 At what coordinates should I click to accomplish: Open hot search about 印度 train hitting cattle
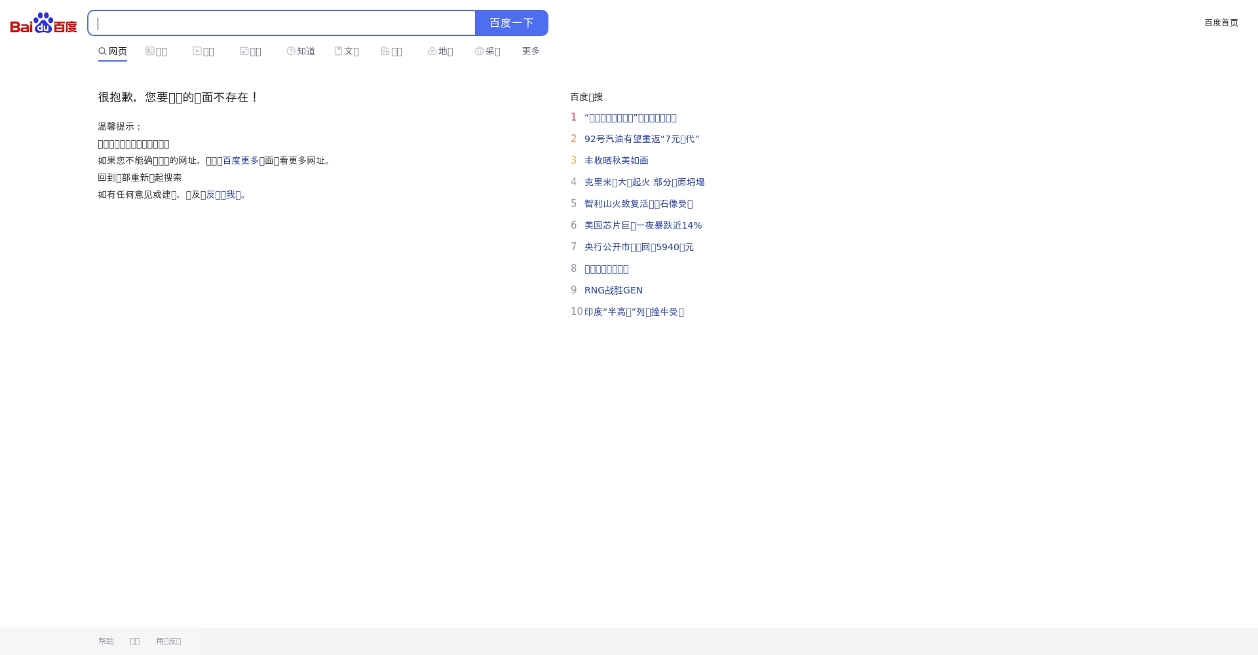pyautogui.click(x=634, y=312)
